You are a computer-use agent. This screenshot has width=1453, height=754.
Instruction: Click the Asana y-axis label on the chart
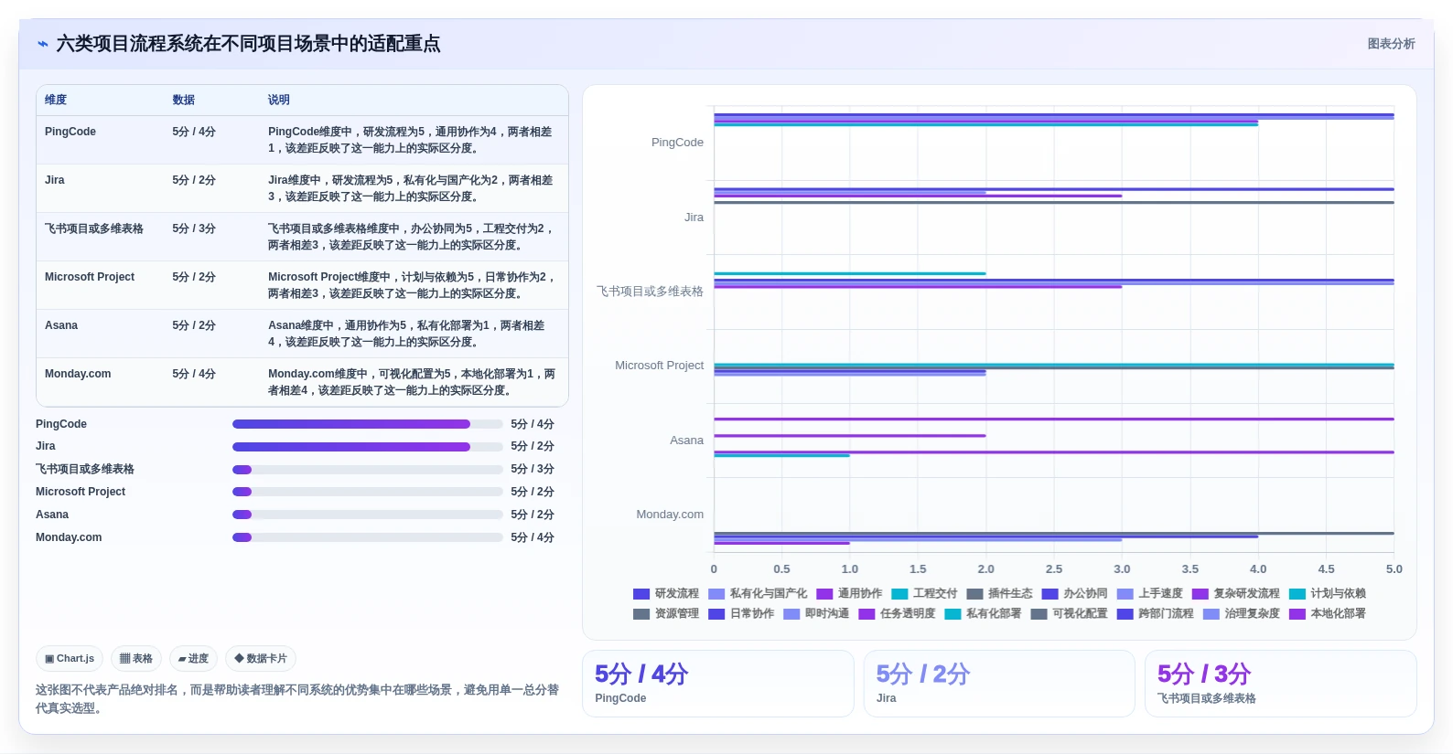[686, 441]
